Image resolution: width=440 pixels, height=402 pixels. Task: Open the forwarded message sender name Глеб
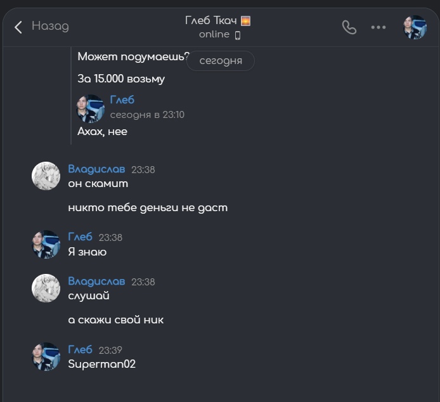tap(122, 100)
